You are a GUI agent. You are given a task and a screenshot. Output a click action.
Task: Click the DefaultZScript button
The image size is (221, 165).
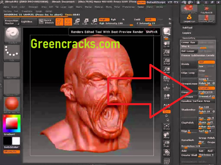click(156, 2)
